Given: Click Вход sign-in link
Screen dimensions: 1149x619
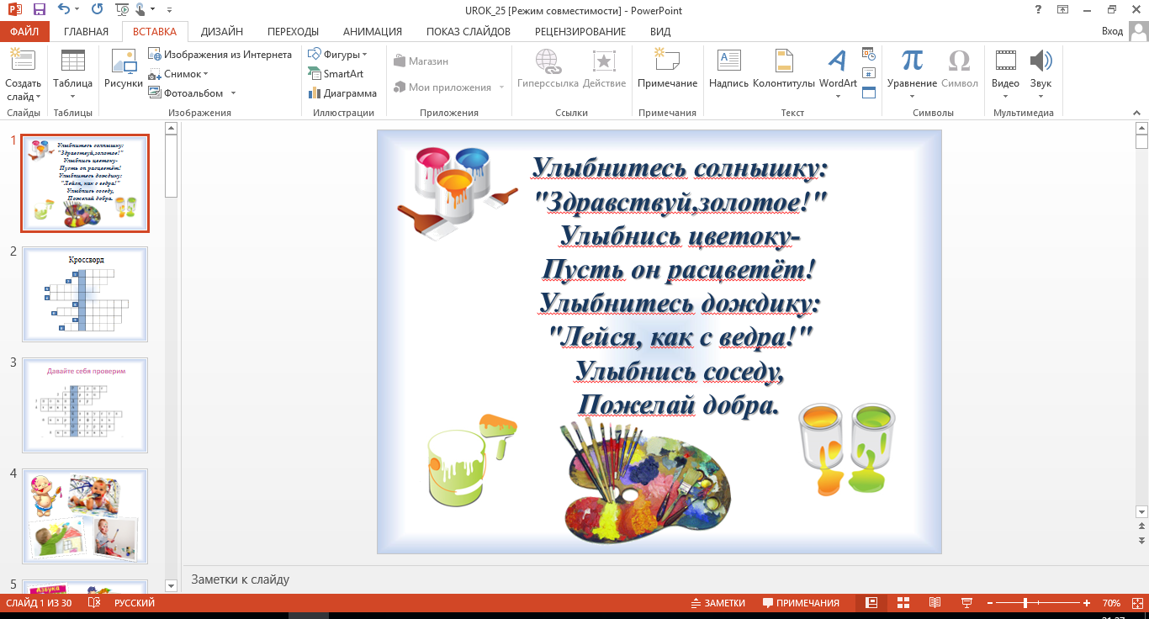Looking at the screenshot, I should pyautogui.click(x=1112, y=32).
